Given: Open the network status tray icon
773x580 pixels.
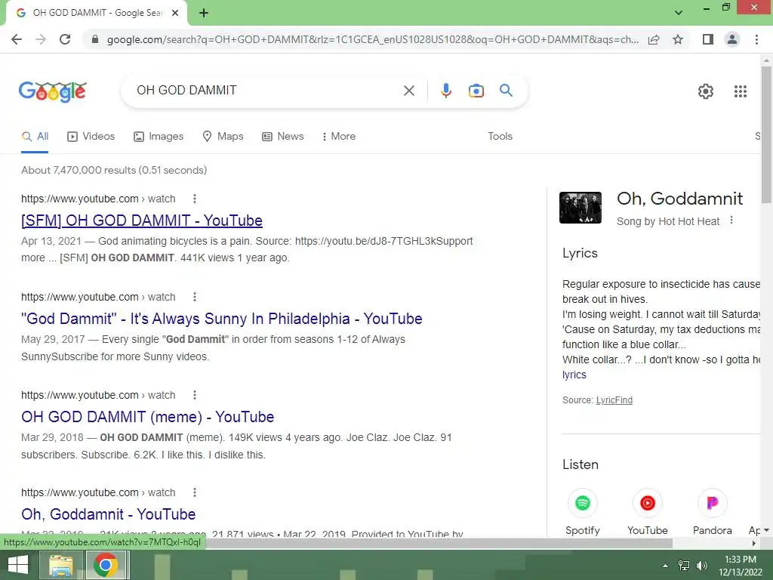Looking at the screenshot, I should (x=684, y=566).
